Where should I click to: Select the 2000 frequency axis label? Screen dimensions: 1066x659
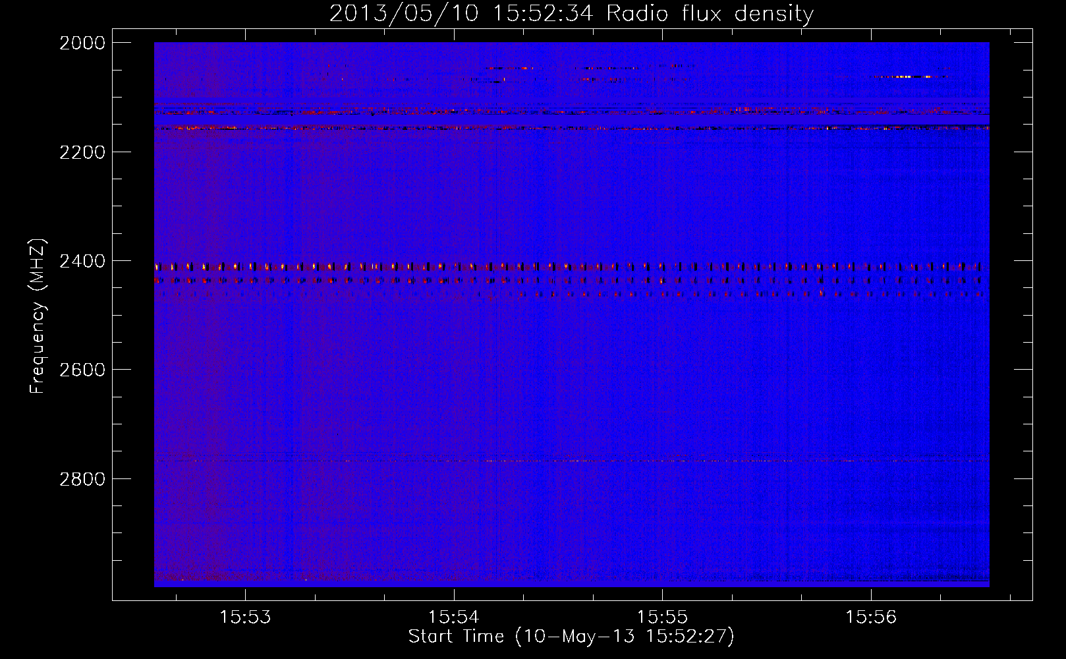[82, 43]
